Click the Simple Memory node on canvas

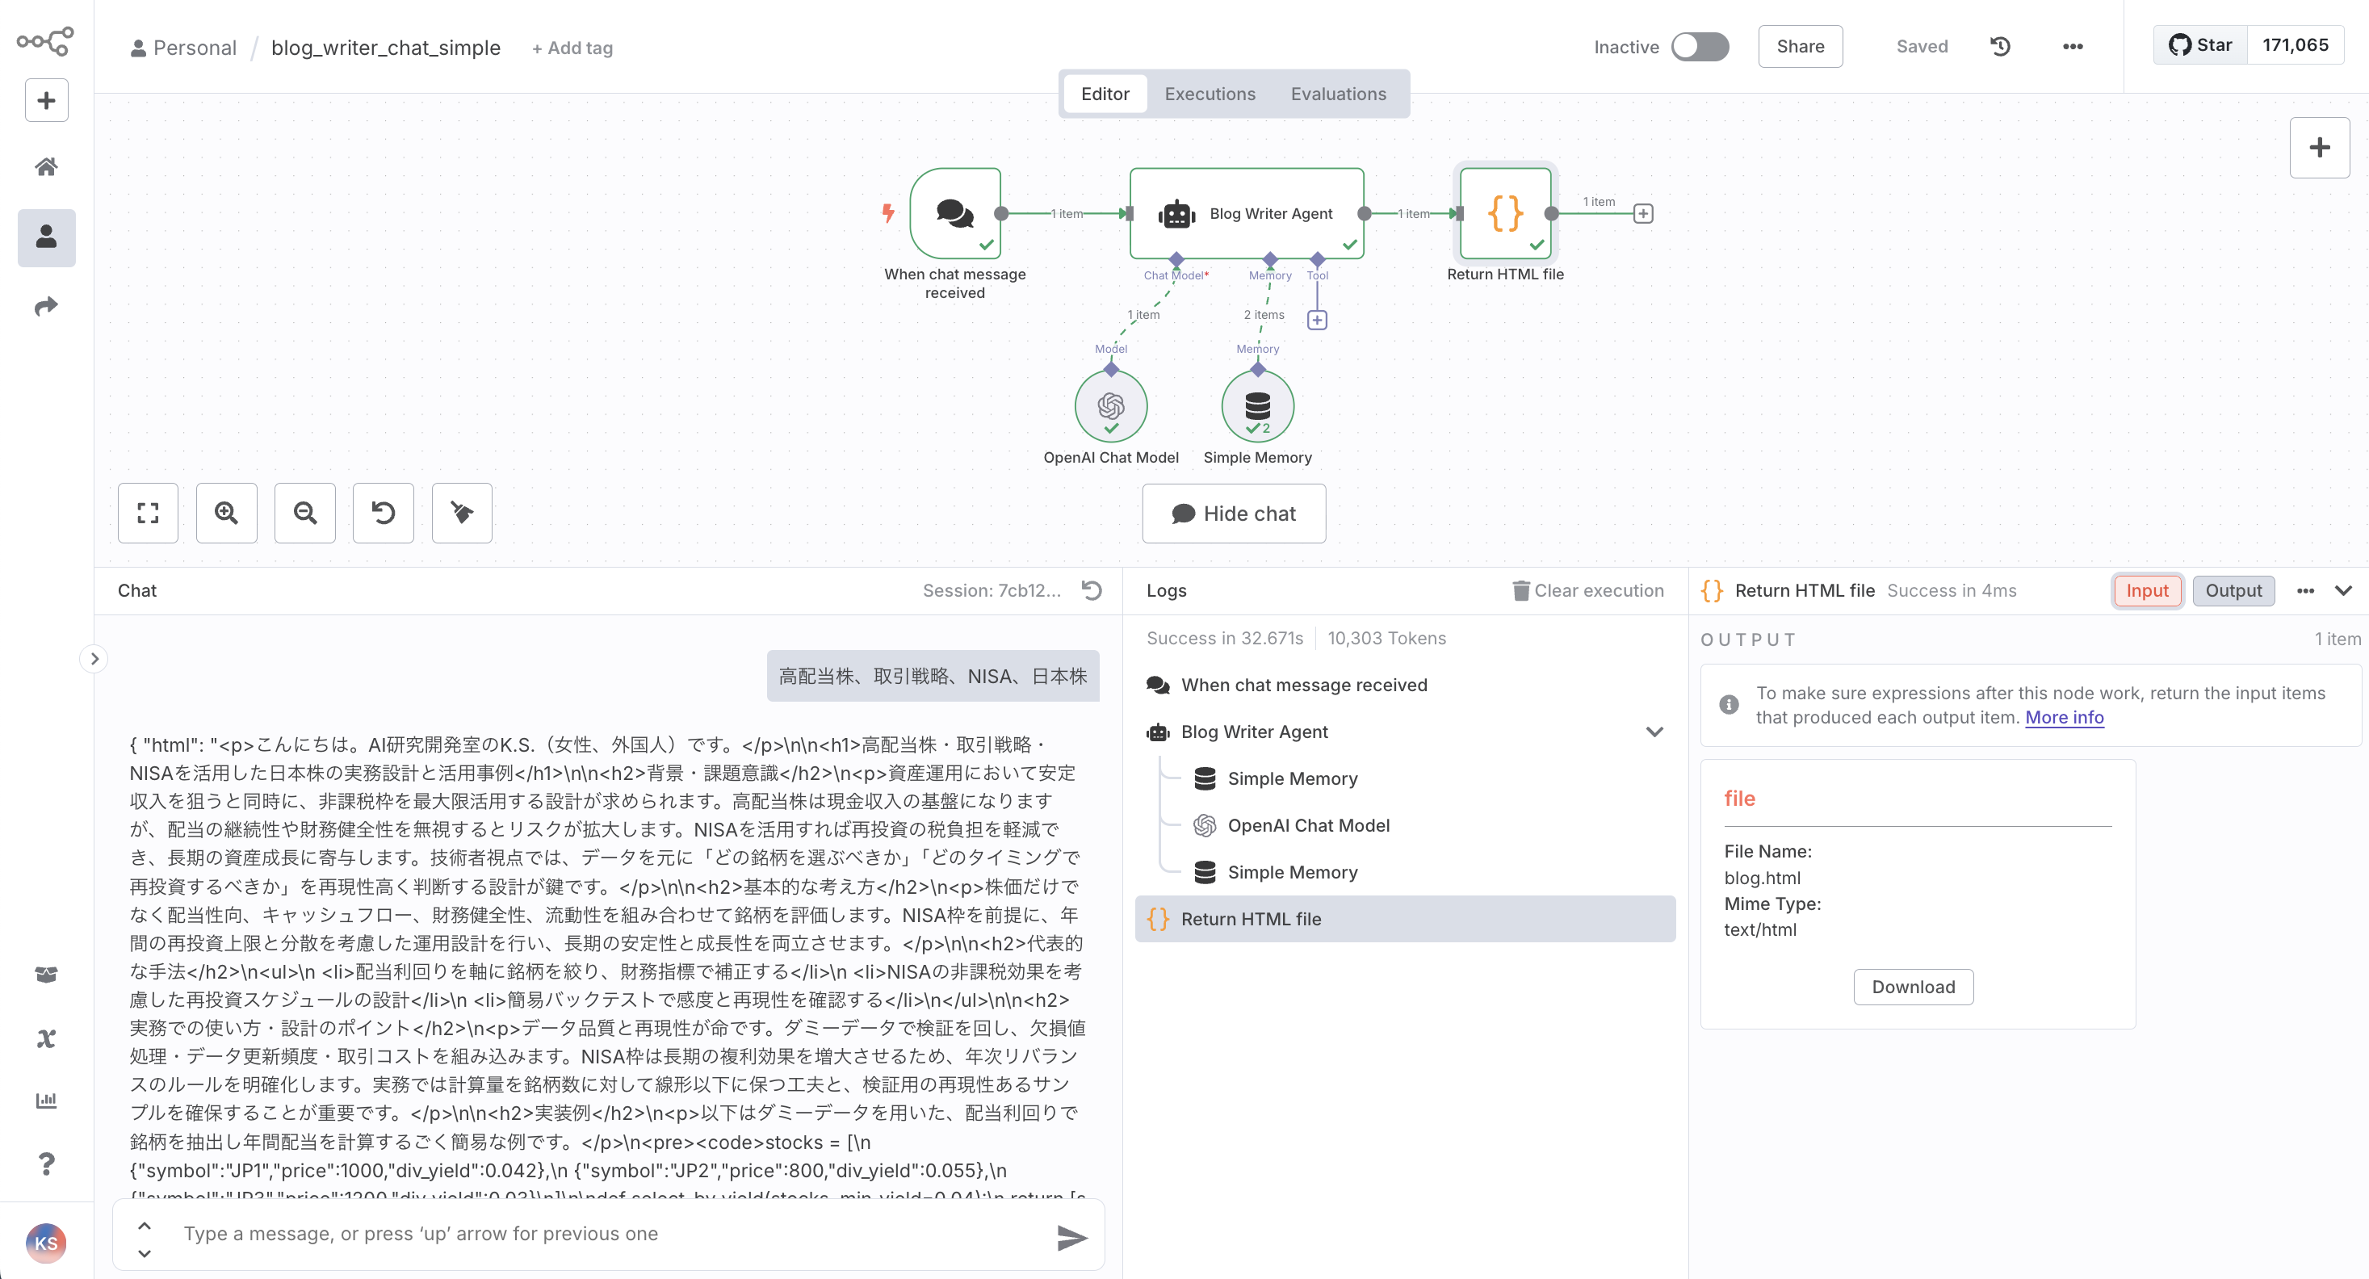[1256, 406]
